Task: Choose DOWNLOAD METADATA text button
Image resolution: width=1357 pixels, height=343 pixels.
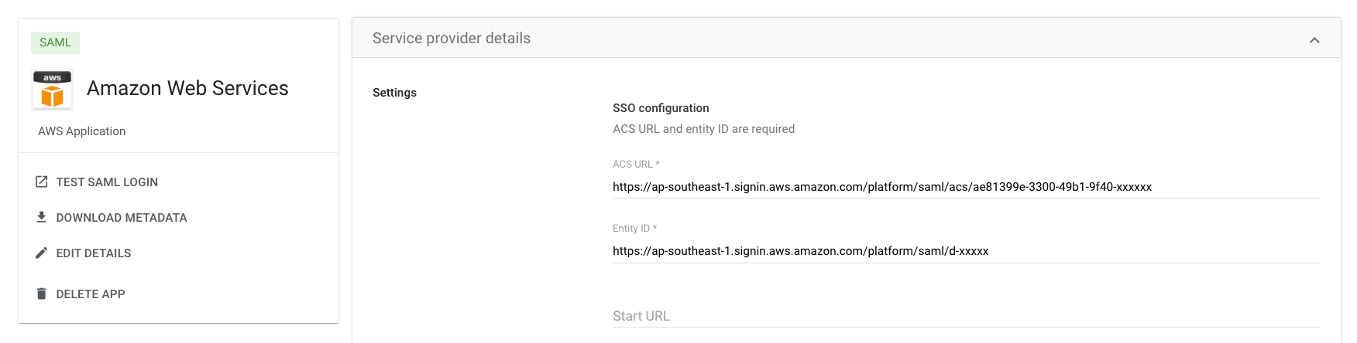Action: (122, 217)
